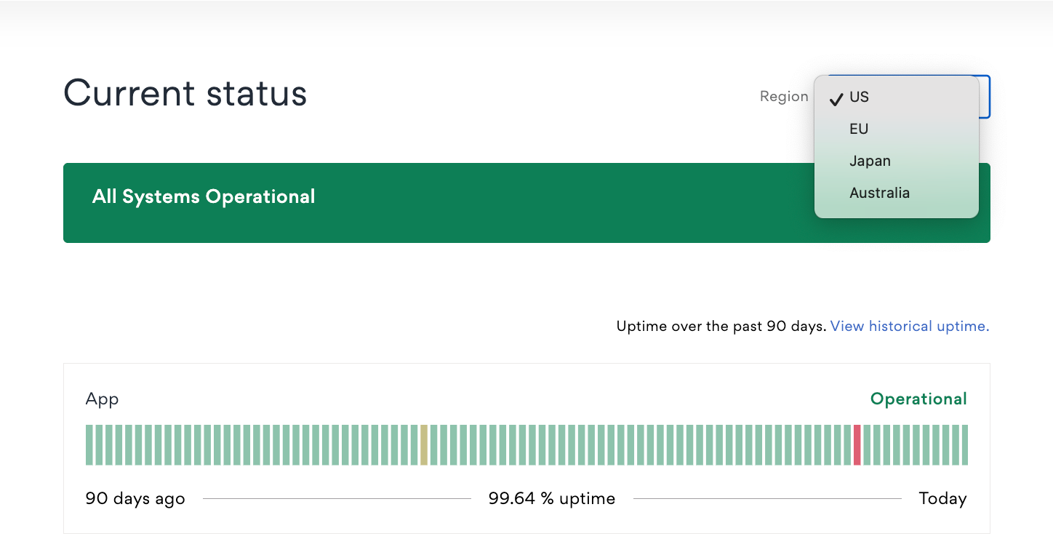Select the US region option
This screenshot has height=547, width=1053.
(x=897, y=97)
